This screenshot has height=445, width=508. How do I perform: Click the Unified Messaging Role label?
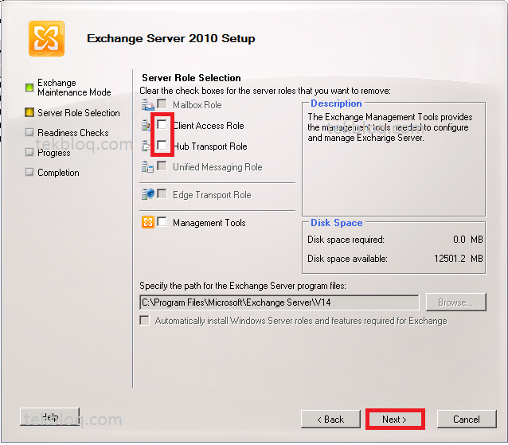(x=217, y=167)
